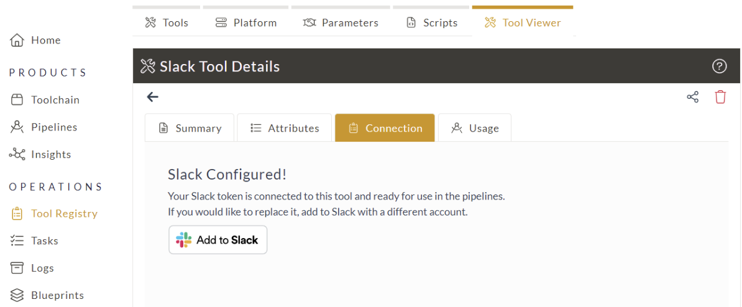Click the list icon on Attributes tab
The height and width of the screenshot is (307, 742).
tap(256, 128)
